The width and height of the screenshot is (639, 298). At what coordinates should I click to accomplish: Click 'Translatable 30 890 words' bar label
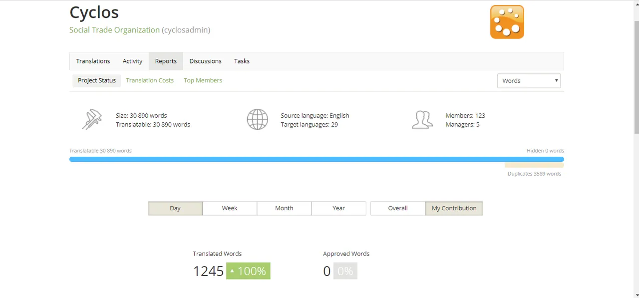coord(100,150)
